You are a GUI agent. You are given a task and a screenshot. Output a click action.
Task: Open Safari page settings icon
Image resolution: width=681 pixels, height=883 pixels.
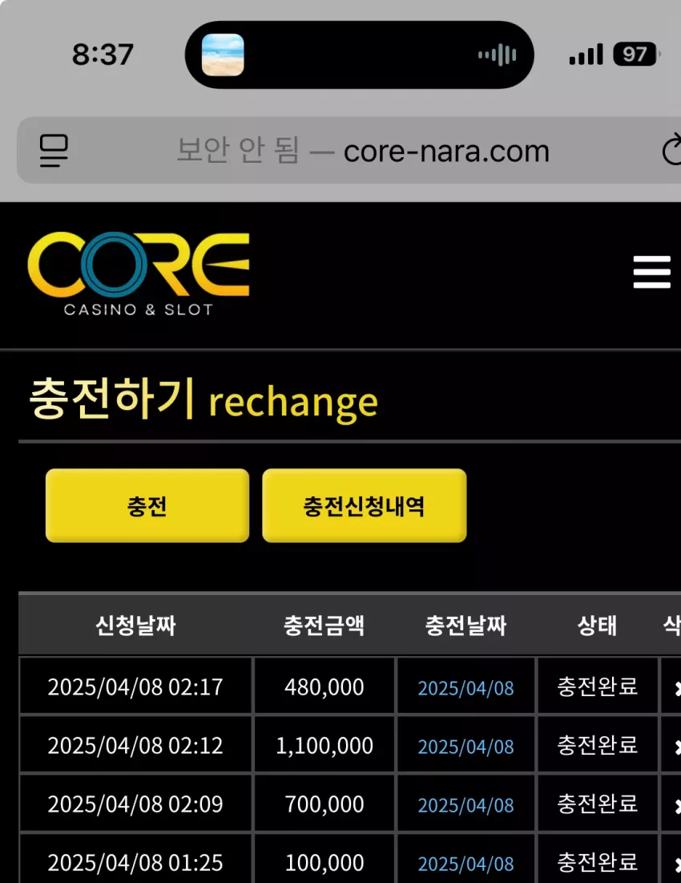point(54,150)
